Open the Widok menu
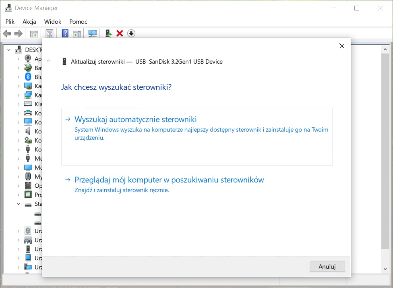Image resolution: width=393 pixels, height=288 pixels. pos(53,22)
